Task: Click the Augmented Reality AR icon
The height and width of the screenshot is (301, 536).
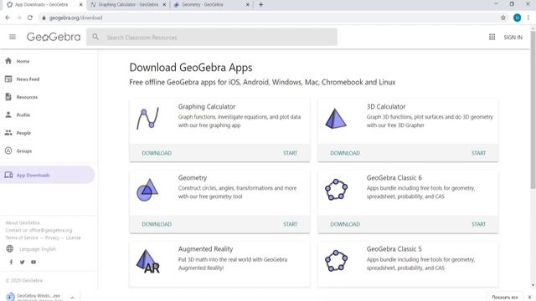Action: click(x=148, y=262)
